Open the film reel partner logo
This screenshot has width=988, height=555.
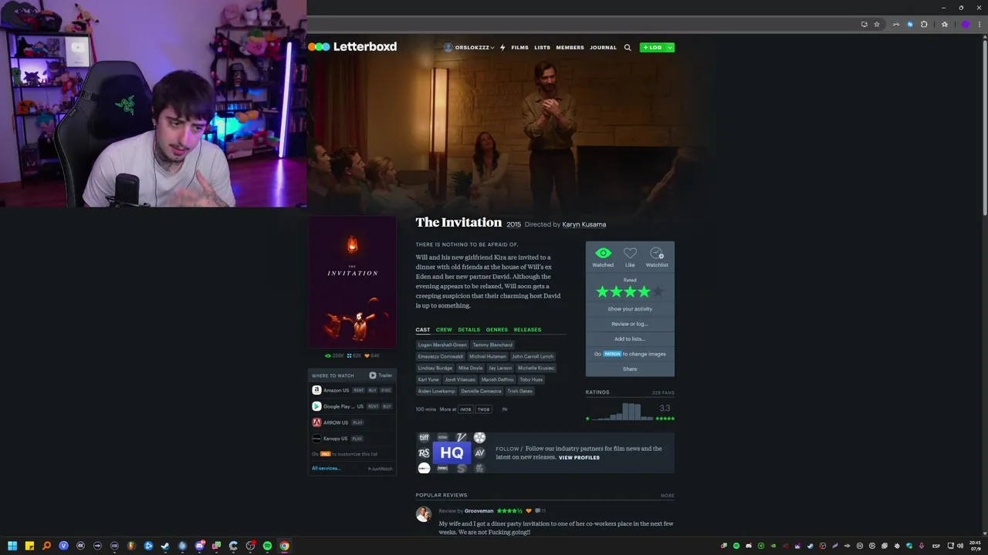[479, 438]
